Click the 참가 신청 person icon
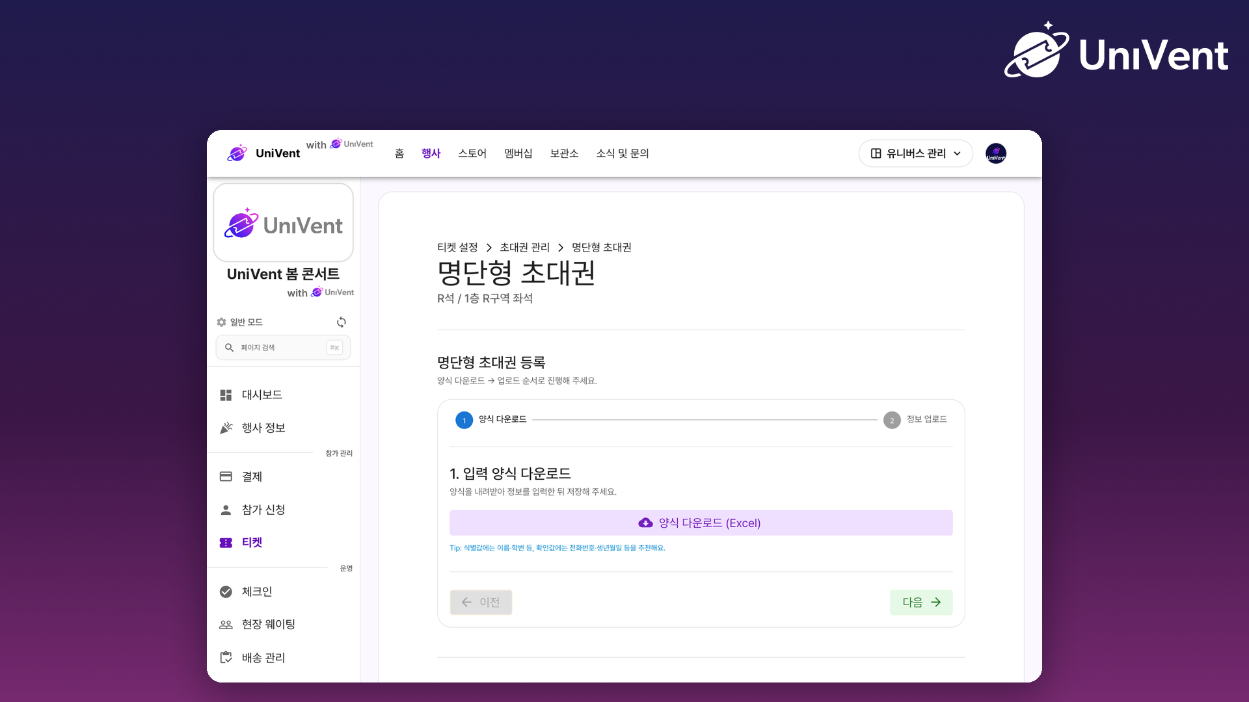The height and width of the screenshot is (702, 1249). [x=226, y=510]
